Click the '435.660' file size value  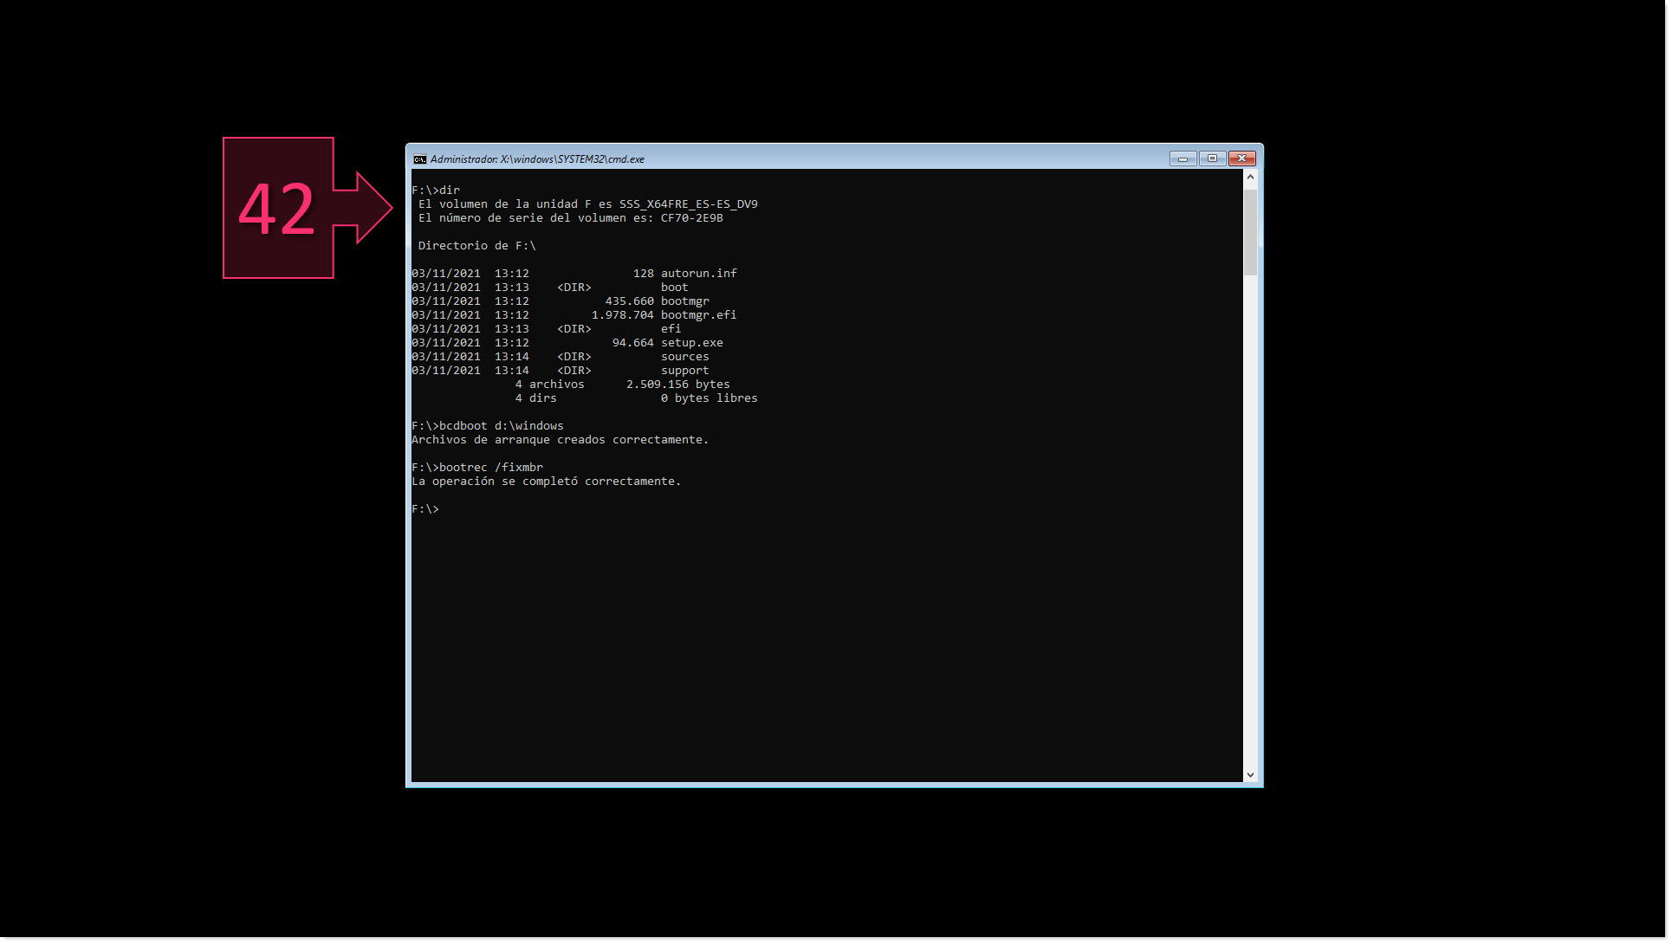coord(629,301)
